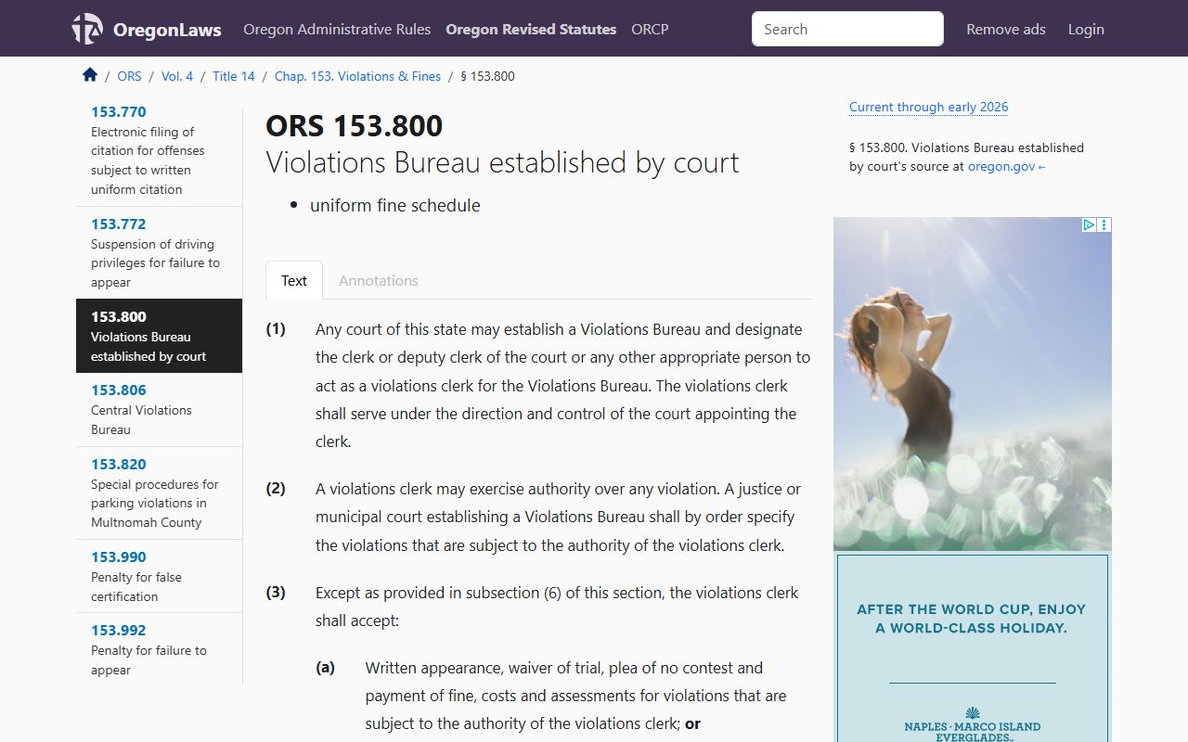
Task: Focus the Search input field
Action: tap(847, 29)
